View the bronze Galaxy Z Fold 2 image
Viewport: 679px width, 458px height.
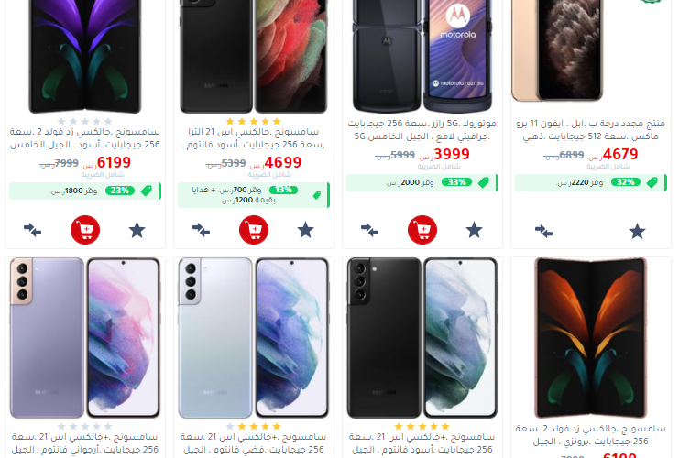pos(591,338)
